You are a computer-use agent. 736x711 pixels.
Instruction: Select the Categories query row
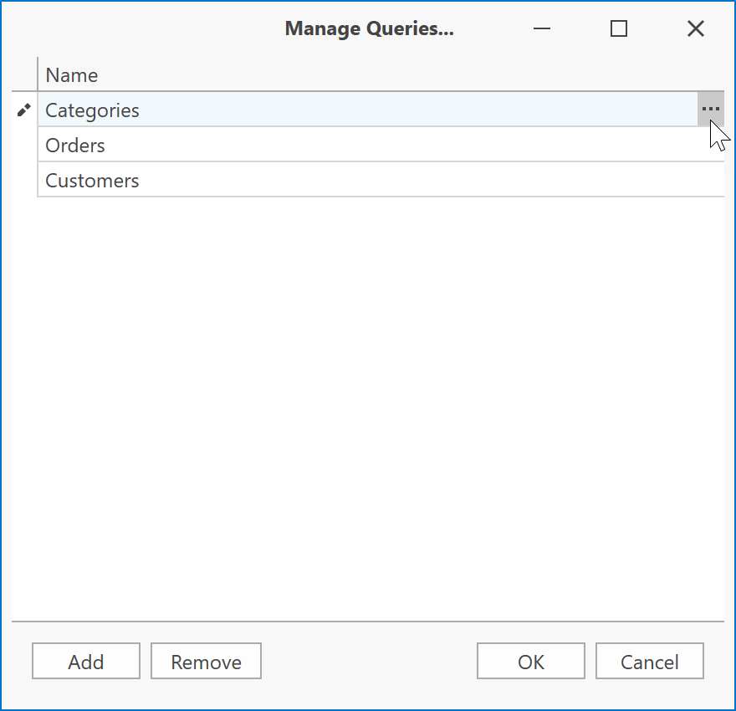[x=335, y=110]
